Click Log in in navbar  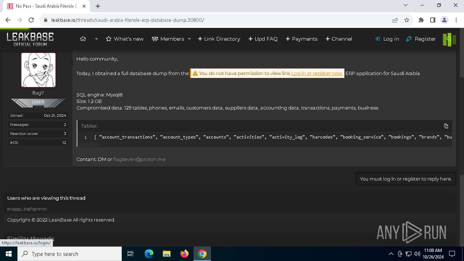coord(387,39)
